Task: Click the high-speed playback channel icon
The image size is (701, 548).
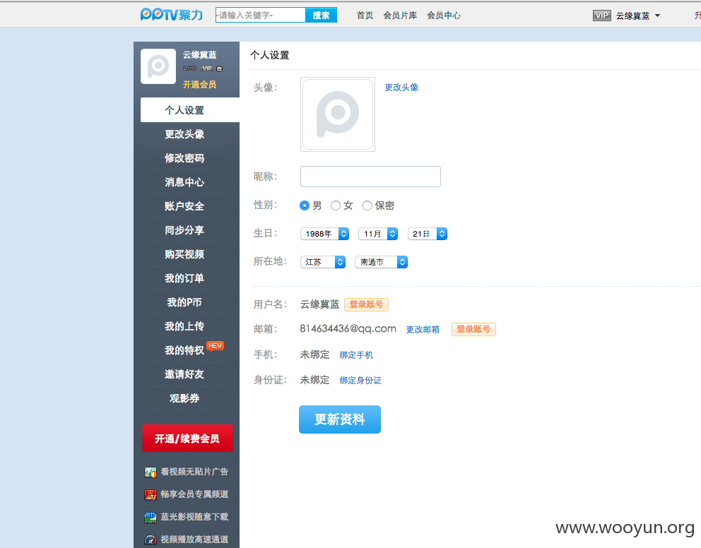Action: click(x=151, y=540)
